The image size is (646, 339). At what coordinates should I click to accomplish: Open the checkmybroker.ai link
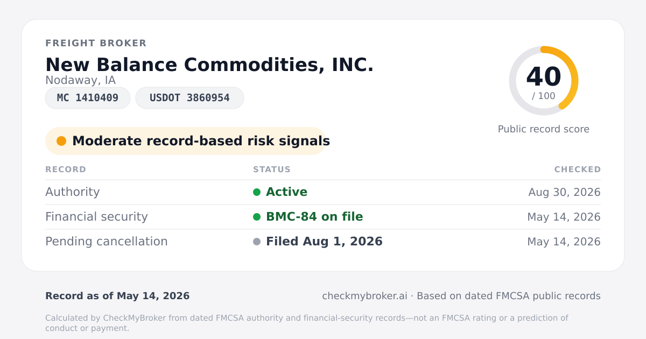(364, 296)
